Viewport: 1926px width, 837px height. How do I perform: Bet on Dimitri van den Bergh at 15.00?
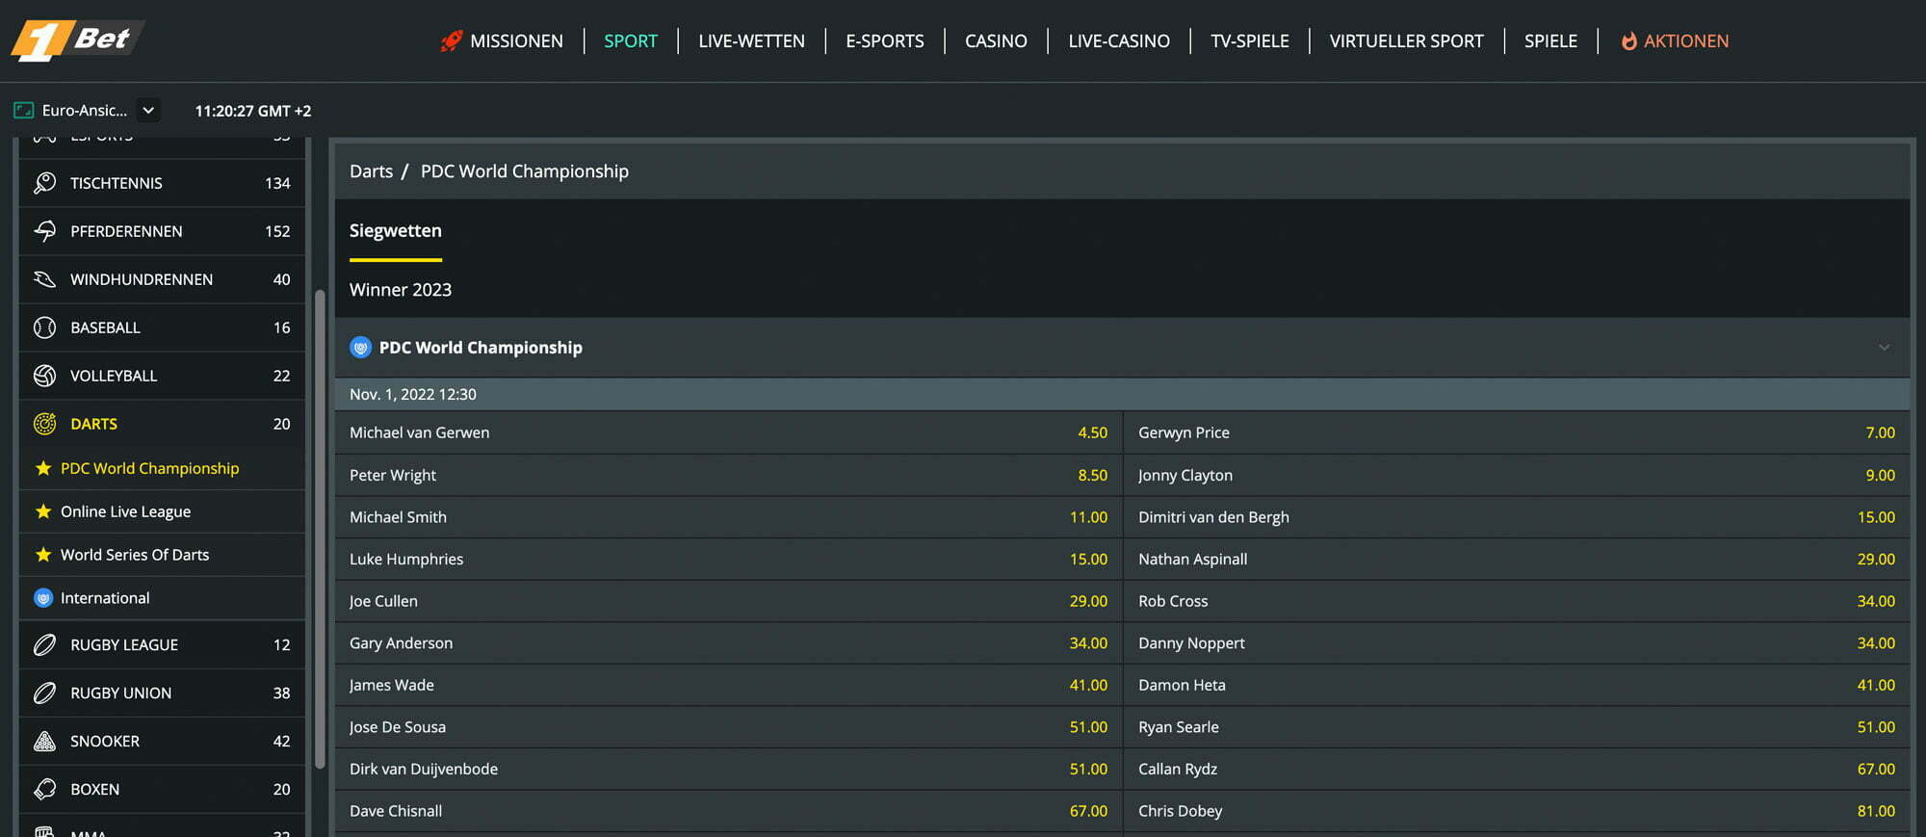pos(1517,516)
